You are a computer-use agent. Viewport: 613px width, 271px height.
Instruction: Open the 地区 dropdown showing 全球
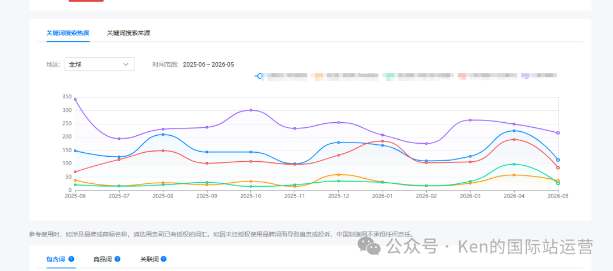tap(100, 64)
